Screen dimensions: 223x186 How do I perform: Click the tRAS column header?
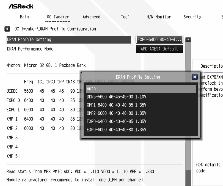(70, 82)
